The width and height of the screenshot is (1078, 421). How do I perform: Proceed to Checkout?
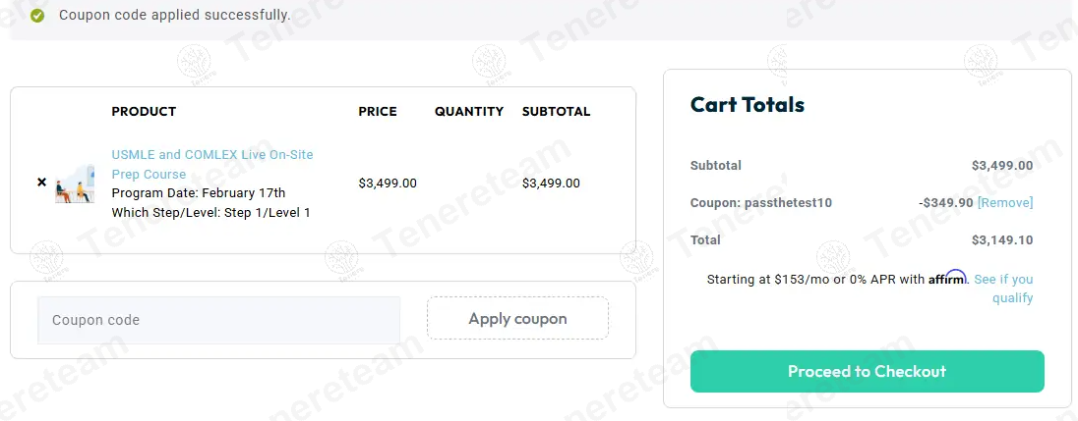(867, 371)
